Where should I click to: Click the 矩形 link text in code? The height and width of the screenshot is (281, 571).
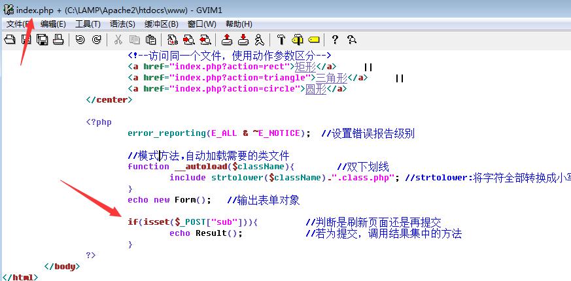click(x=305, y=67)
